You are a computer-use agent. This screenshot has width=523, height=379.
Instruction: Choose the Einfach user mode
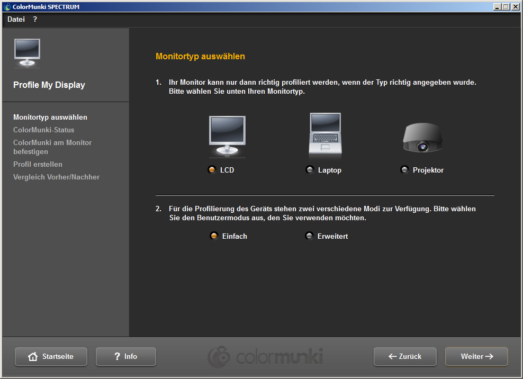[214, 236]
